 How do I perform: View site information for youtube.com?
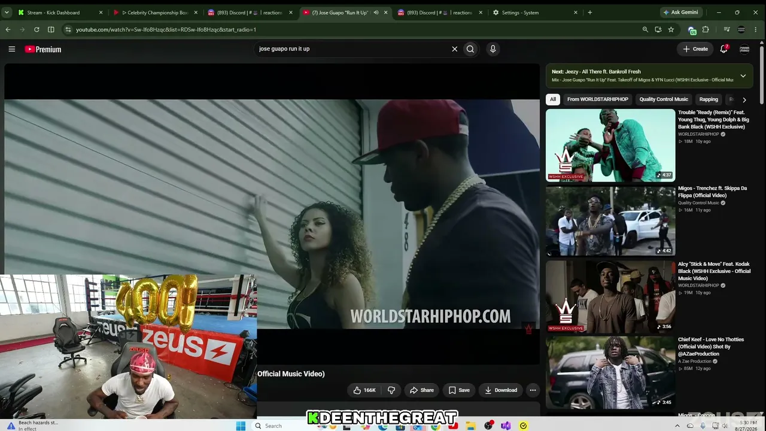pos(68,29)
